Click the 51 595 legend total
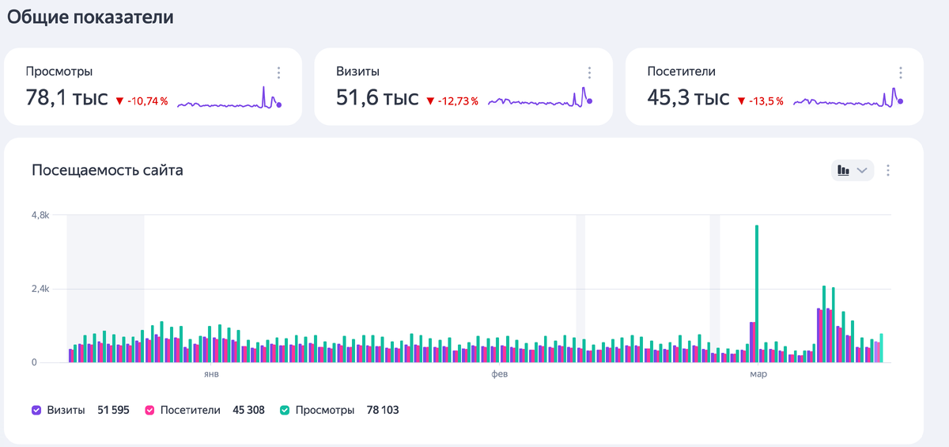 click(x=113, y=410)
